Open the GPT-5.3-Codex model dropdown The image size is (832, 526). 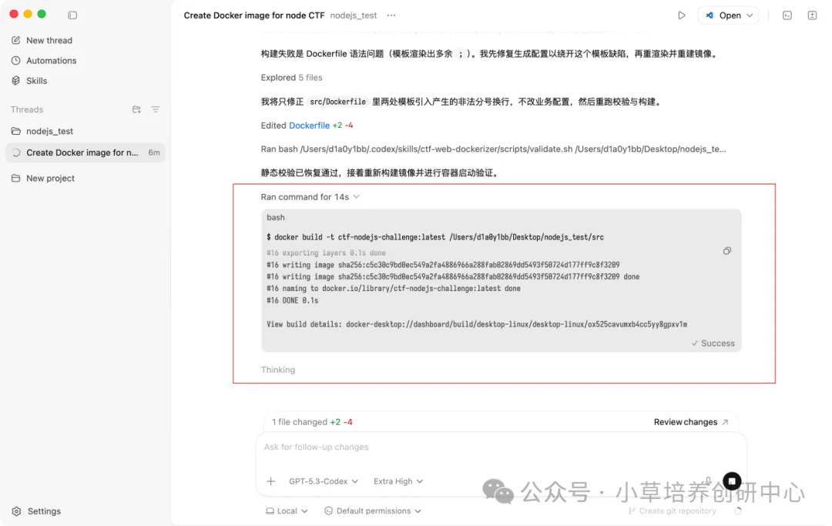click(x=323, y=481)
